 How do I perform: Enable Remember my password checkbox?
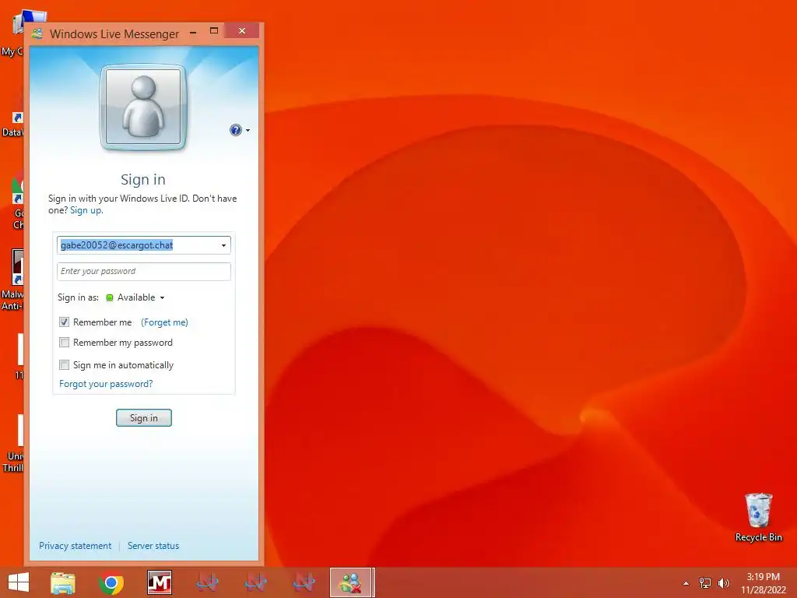64,343
